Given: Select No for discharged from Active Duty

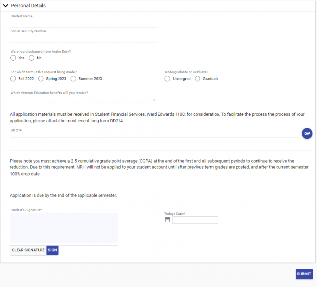Looking at the screenshot, I should [x=32, y=58].
